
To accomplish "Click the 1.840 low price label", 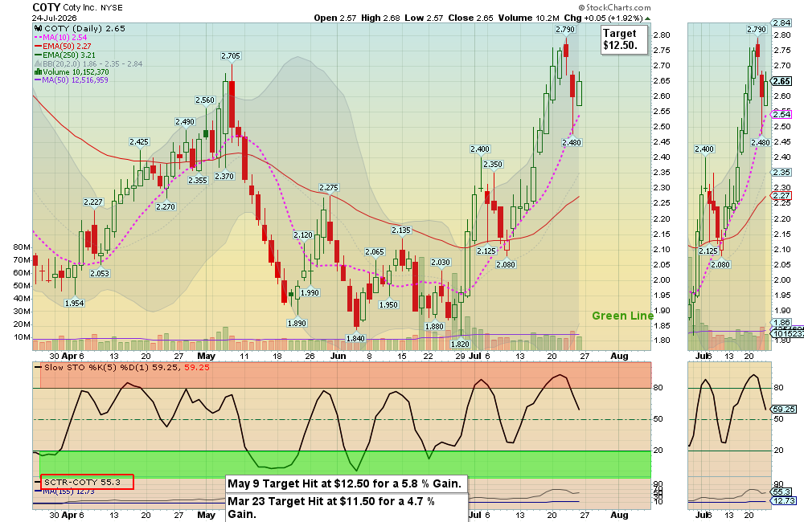I will click(355, 338).
